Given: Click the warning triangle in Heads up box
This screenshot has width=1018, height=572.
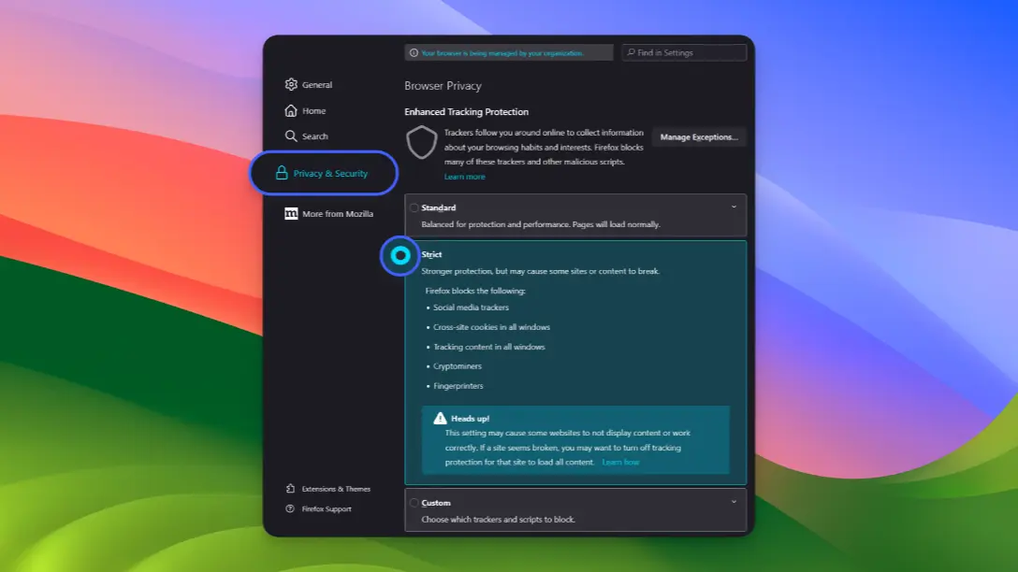Looking at the screenshot, I should (441, 417).
